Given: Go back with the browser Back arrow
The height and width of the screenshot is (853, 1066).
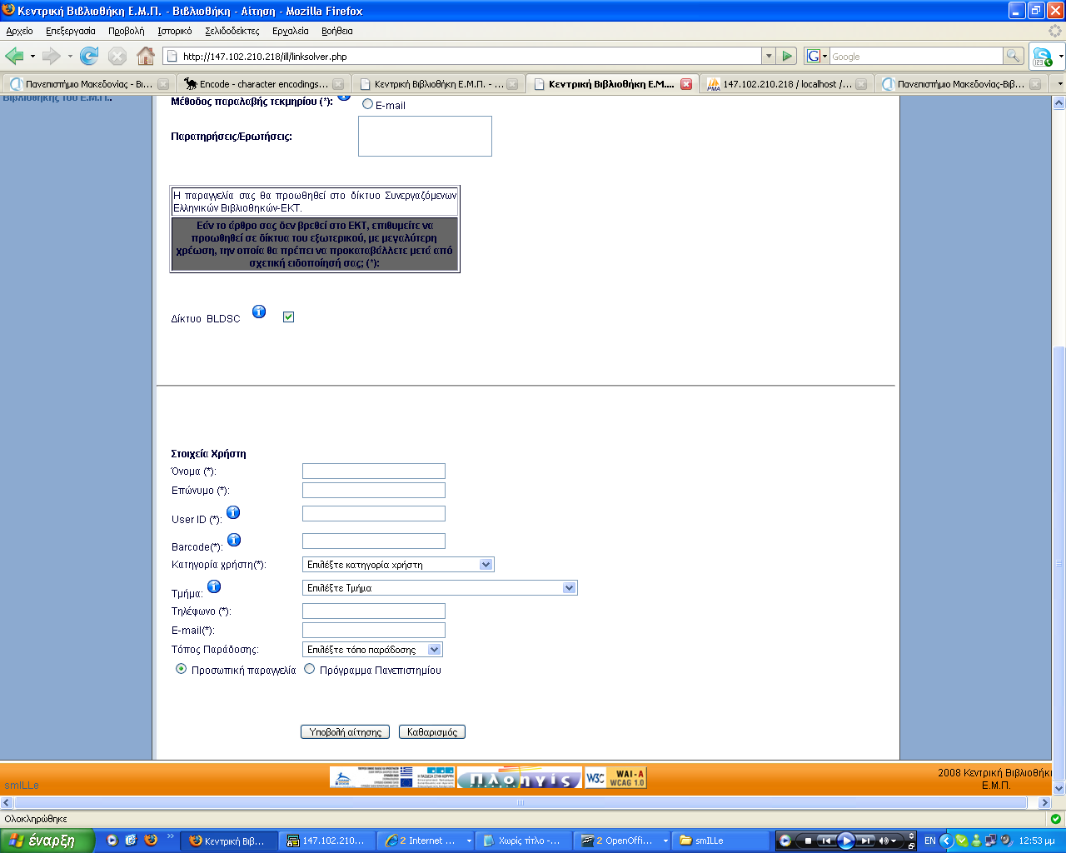Looking at the screenshot, I should point(15,56).
